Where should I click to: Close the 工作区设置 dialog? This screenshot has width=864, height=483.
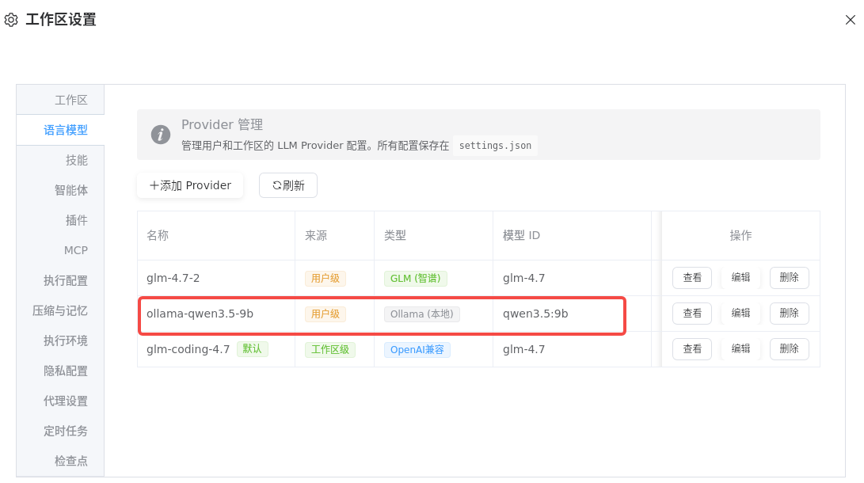[850, 21]
